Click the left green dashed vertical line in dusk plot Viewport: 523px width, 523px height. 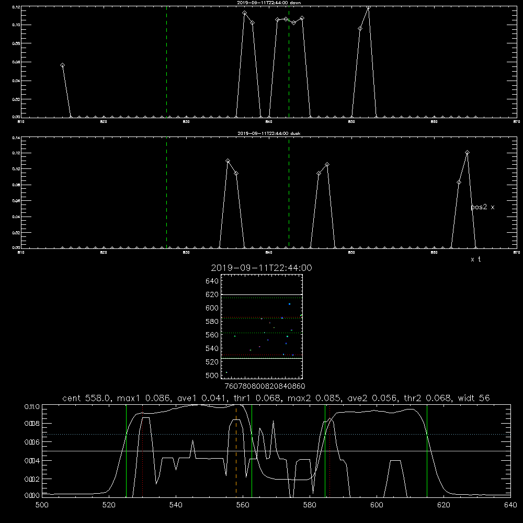[166, 192]
